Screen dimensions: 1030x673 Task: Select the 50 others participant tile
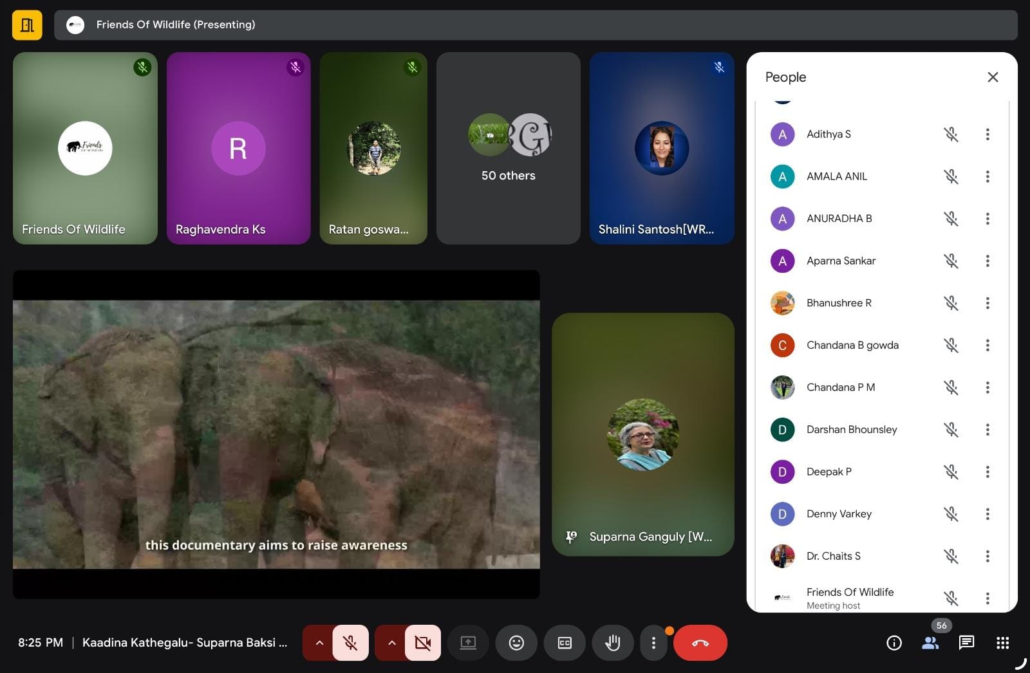point(508,148)
